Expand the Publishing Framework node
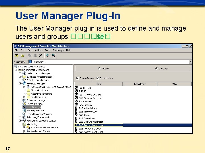Screen dimensions: 205x153 pos(20,117)
